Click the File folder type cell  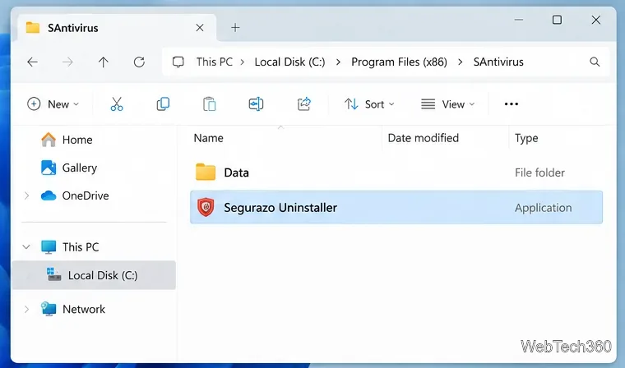(539, 172)
